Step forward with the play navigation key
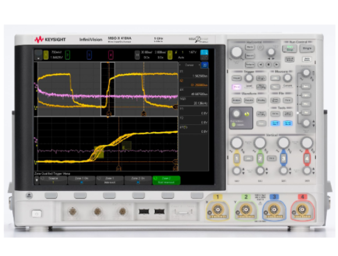 coord(276,64)
